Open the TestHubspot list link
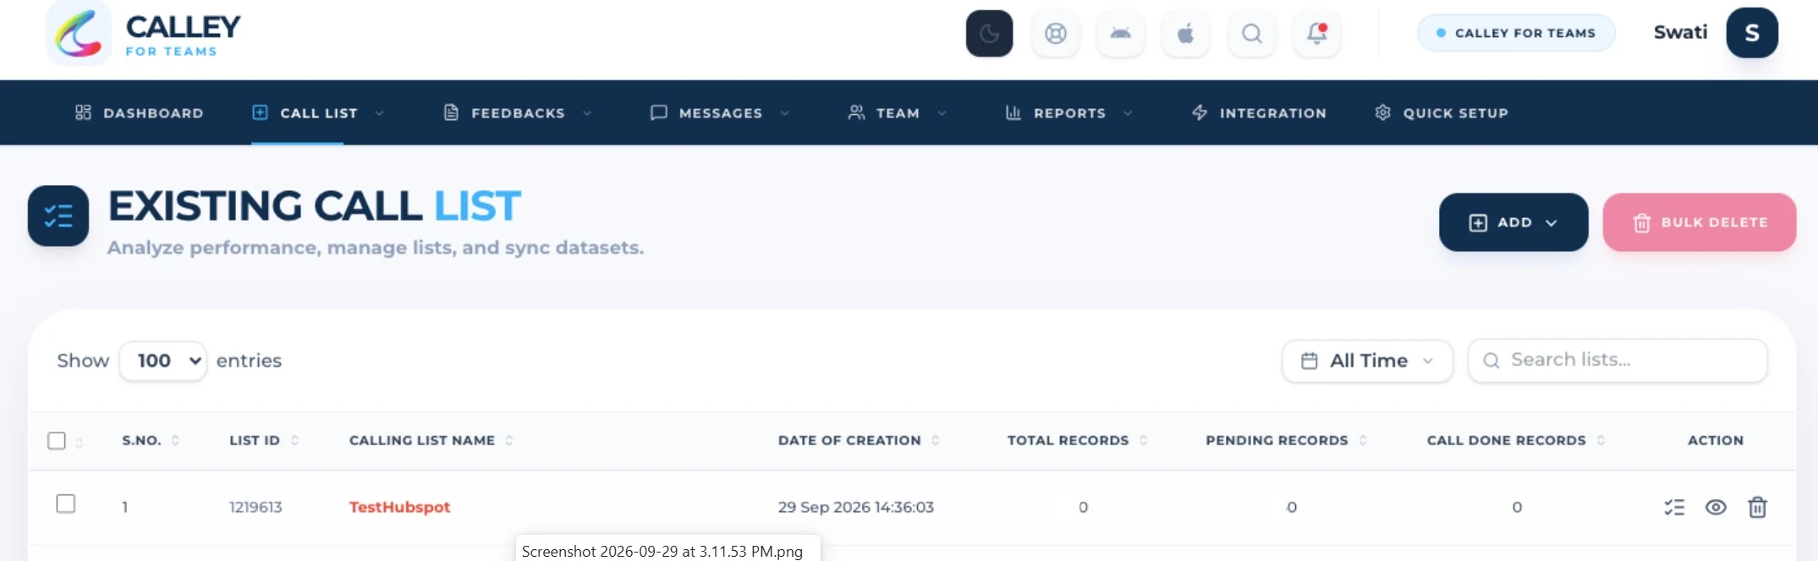1818x561 pixels. point(399,507)
